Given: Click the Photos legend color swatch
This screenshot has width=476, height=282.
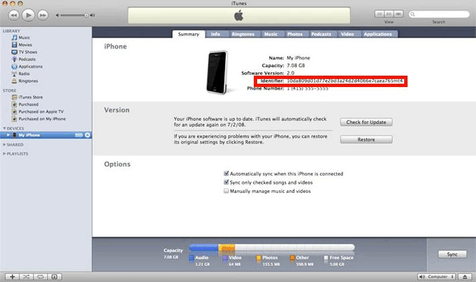Looking at the screenshot, I should tap(258, 258).
